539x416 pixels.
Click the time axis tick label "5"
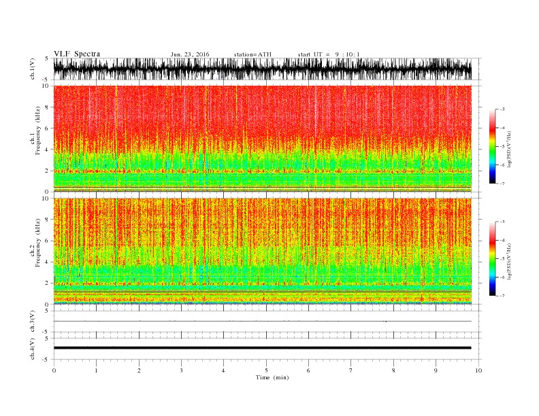click(x=266, y=370)
